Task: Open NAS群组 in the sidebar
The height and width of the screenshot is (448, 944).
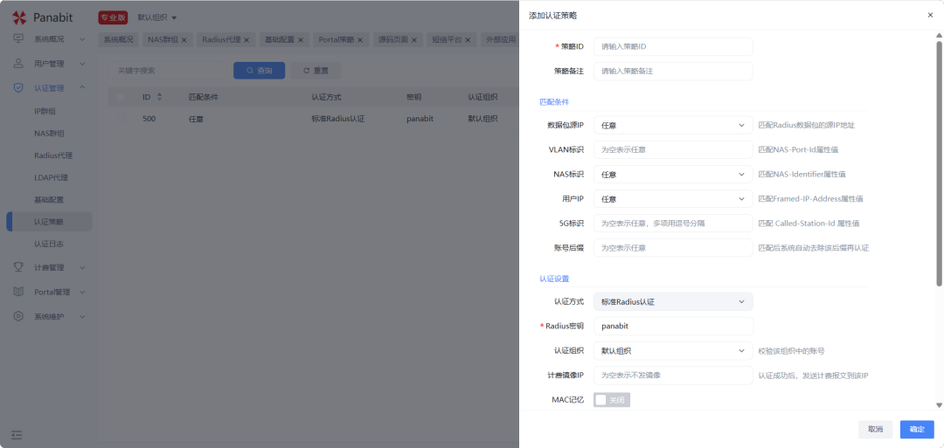Action: 49,134
